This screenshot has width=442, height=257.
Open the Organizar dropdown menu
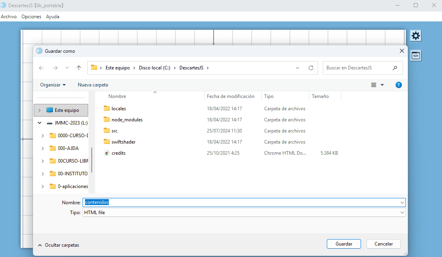coord(53,85)
